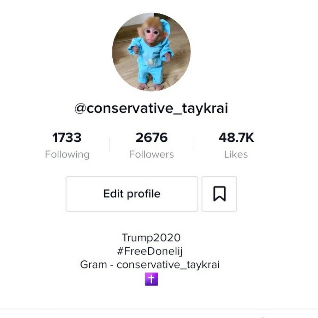Open the #FreeDonelij hashtag
This screenshot has width=318, height=318.
pyautogui.click(x=150, y=251)
